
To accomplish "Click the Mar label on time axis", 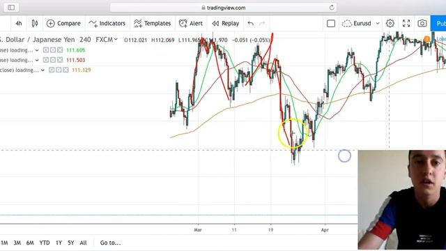I will pyautogui.click(x=198, y=230).
